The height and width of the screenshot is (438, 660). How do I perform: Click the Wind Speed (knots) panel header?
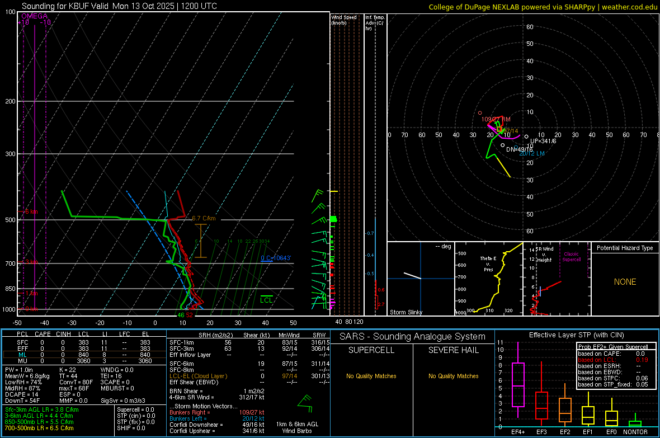click(x=344, y=20)
